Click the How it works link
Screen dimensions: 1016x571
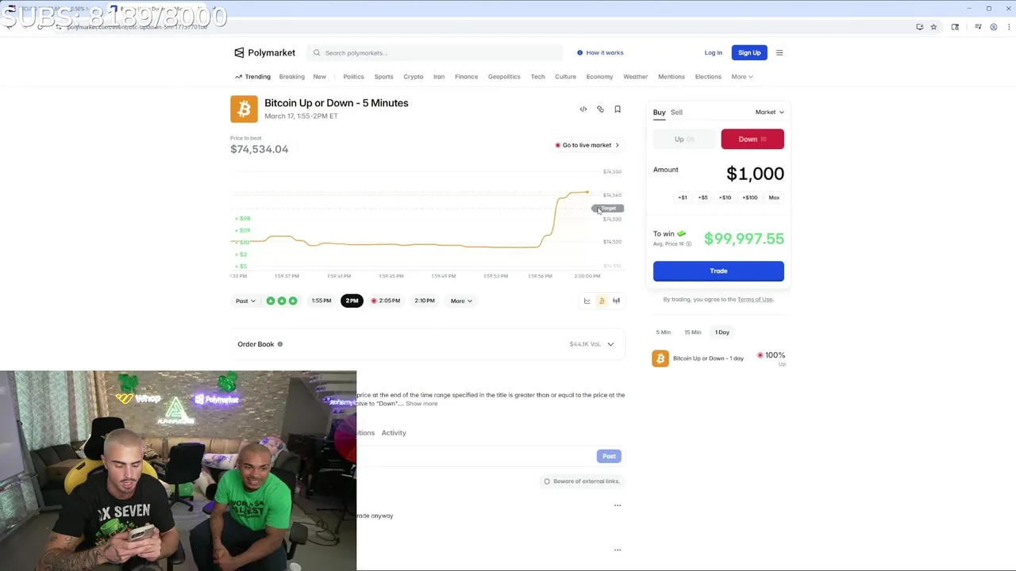pos(605,52)
